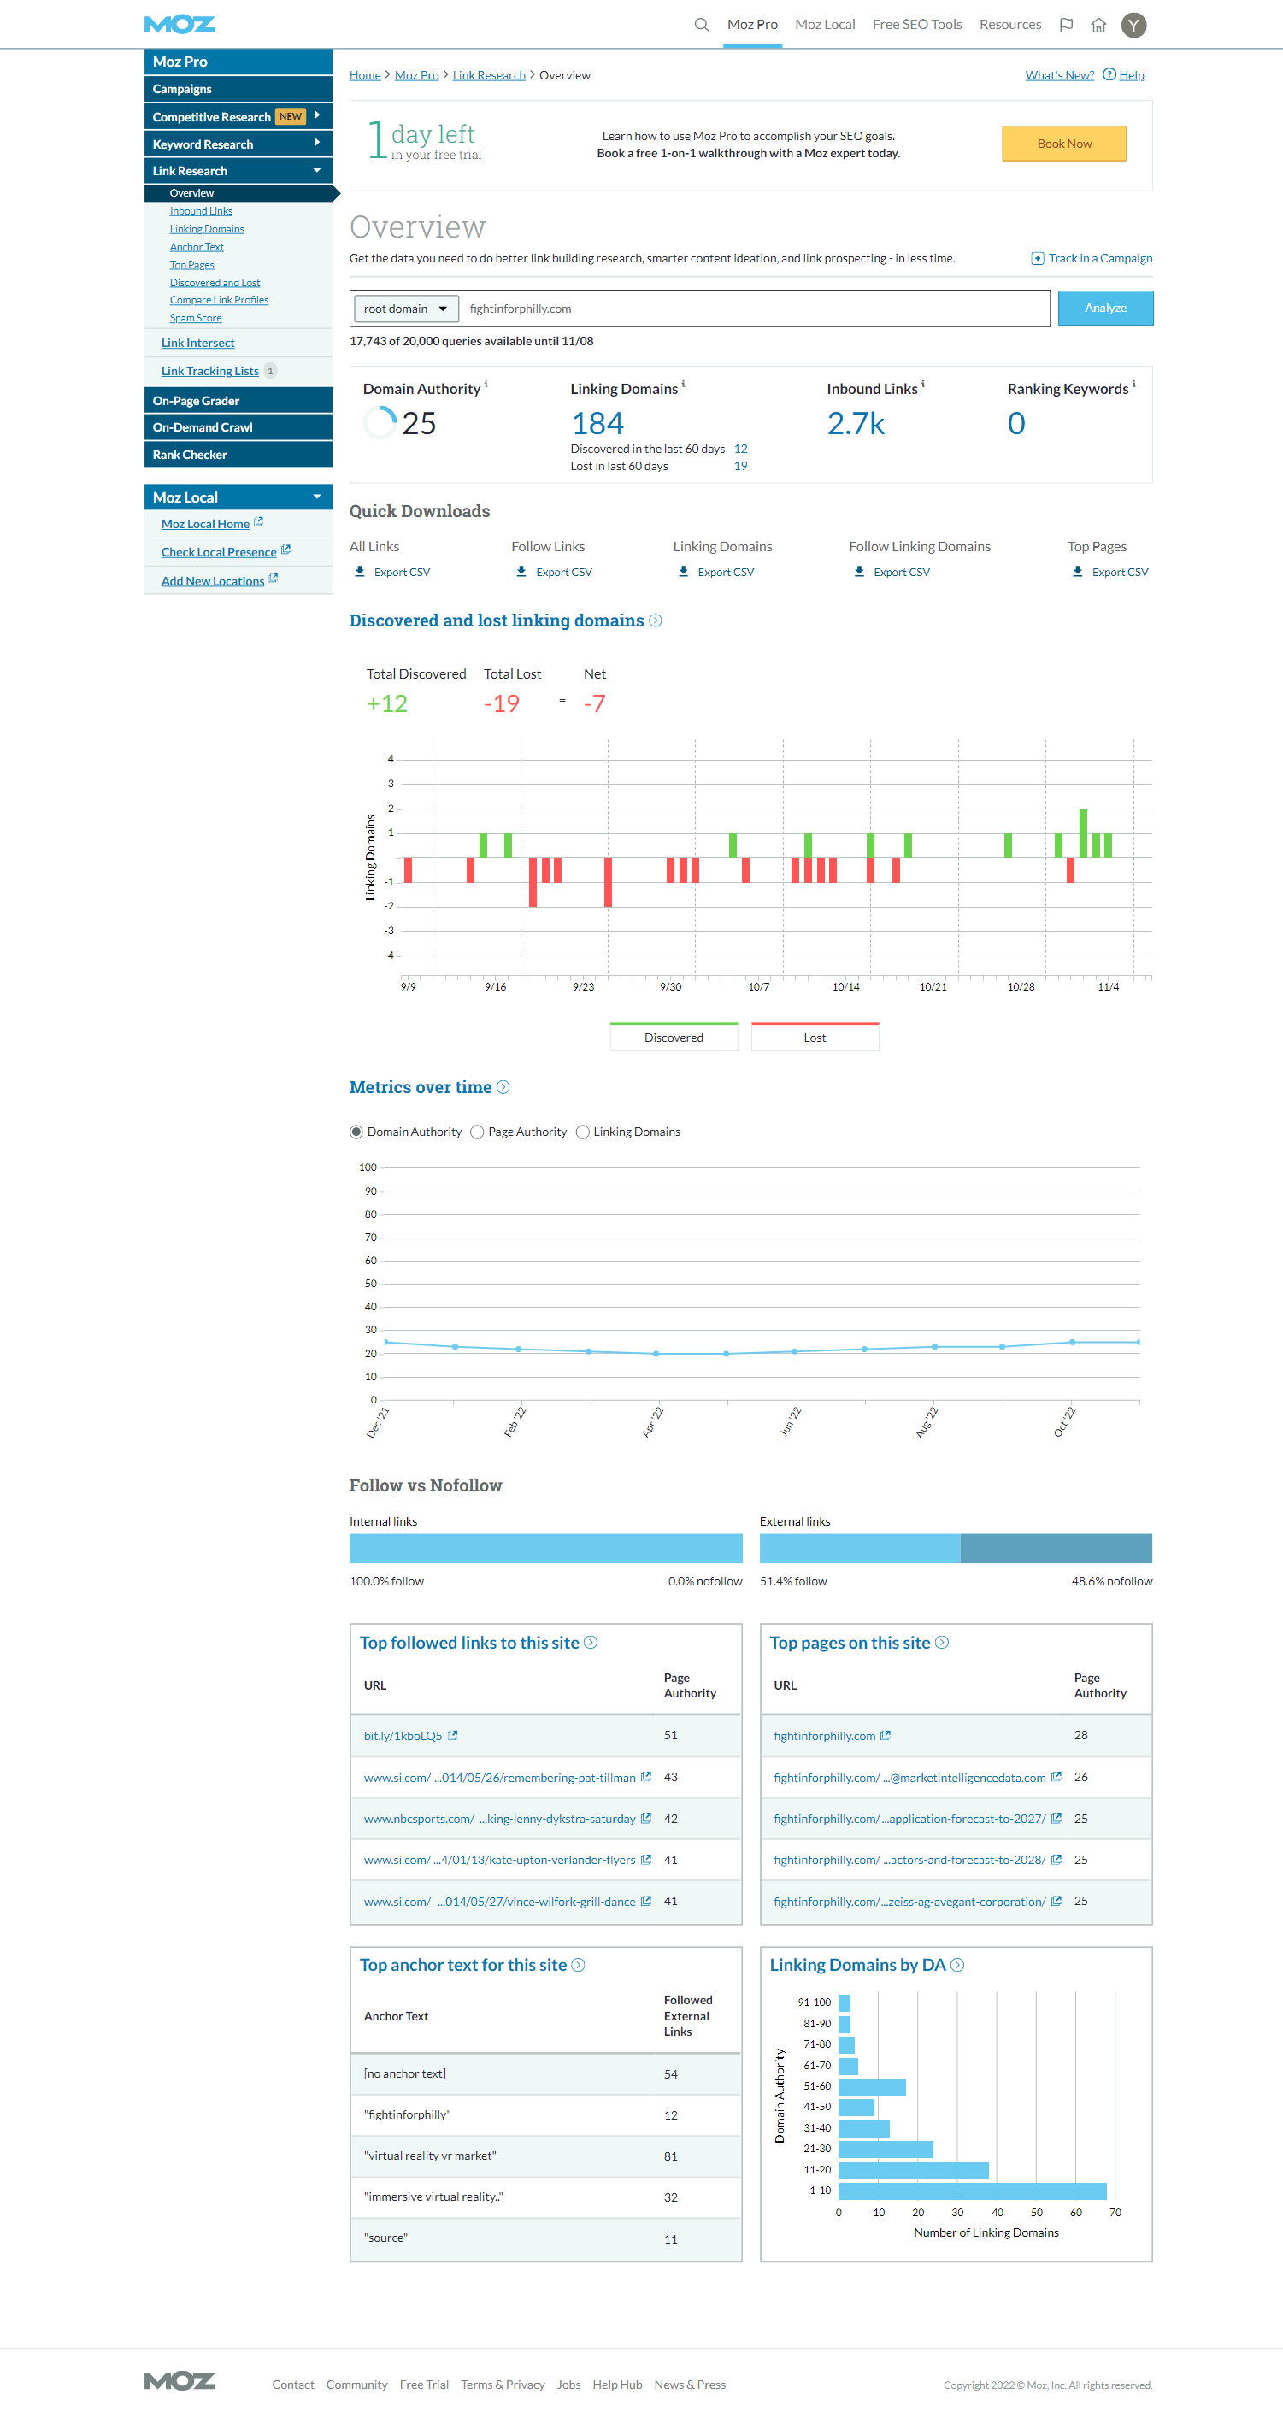Click Domain Authority info superscript icon
Viewport: 1283px width, 2429px height.
pos(486,384)
